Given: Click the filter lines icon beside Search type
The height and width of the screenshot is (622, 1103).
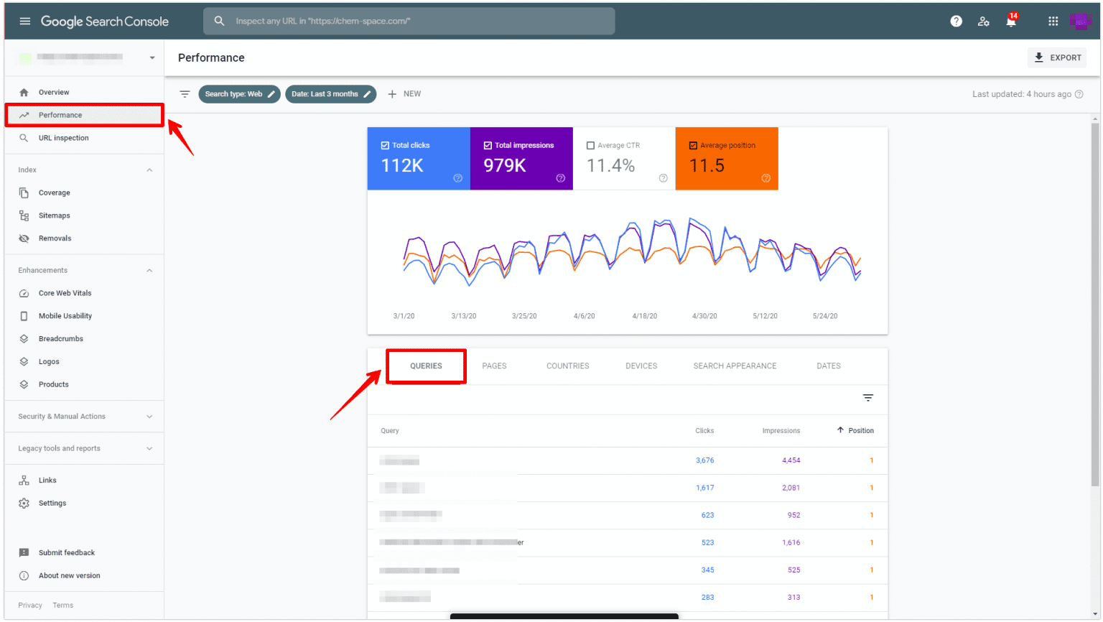Looking at the screenshot, I should point(185,94).
